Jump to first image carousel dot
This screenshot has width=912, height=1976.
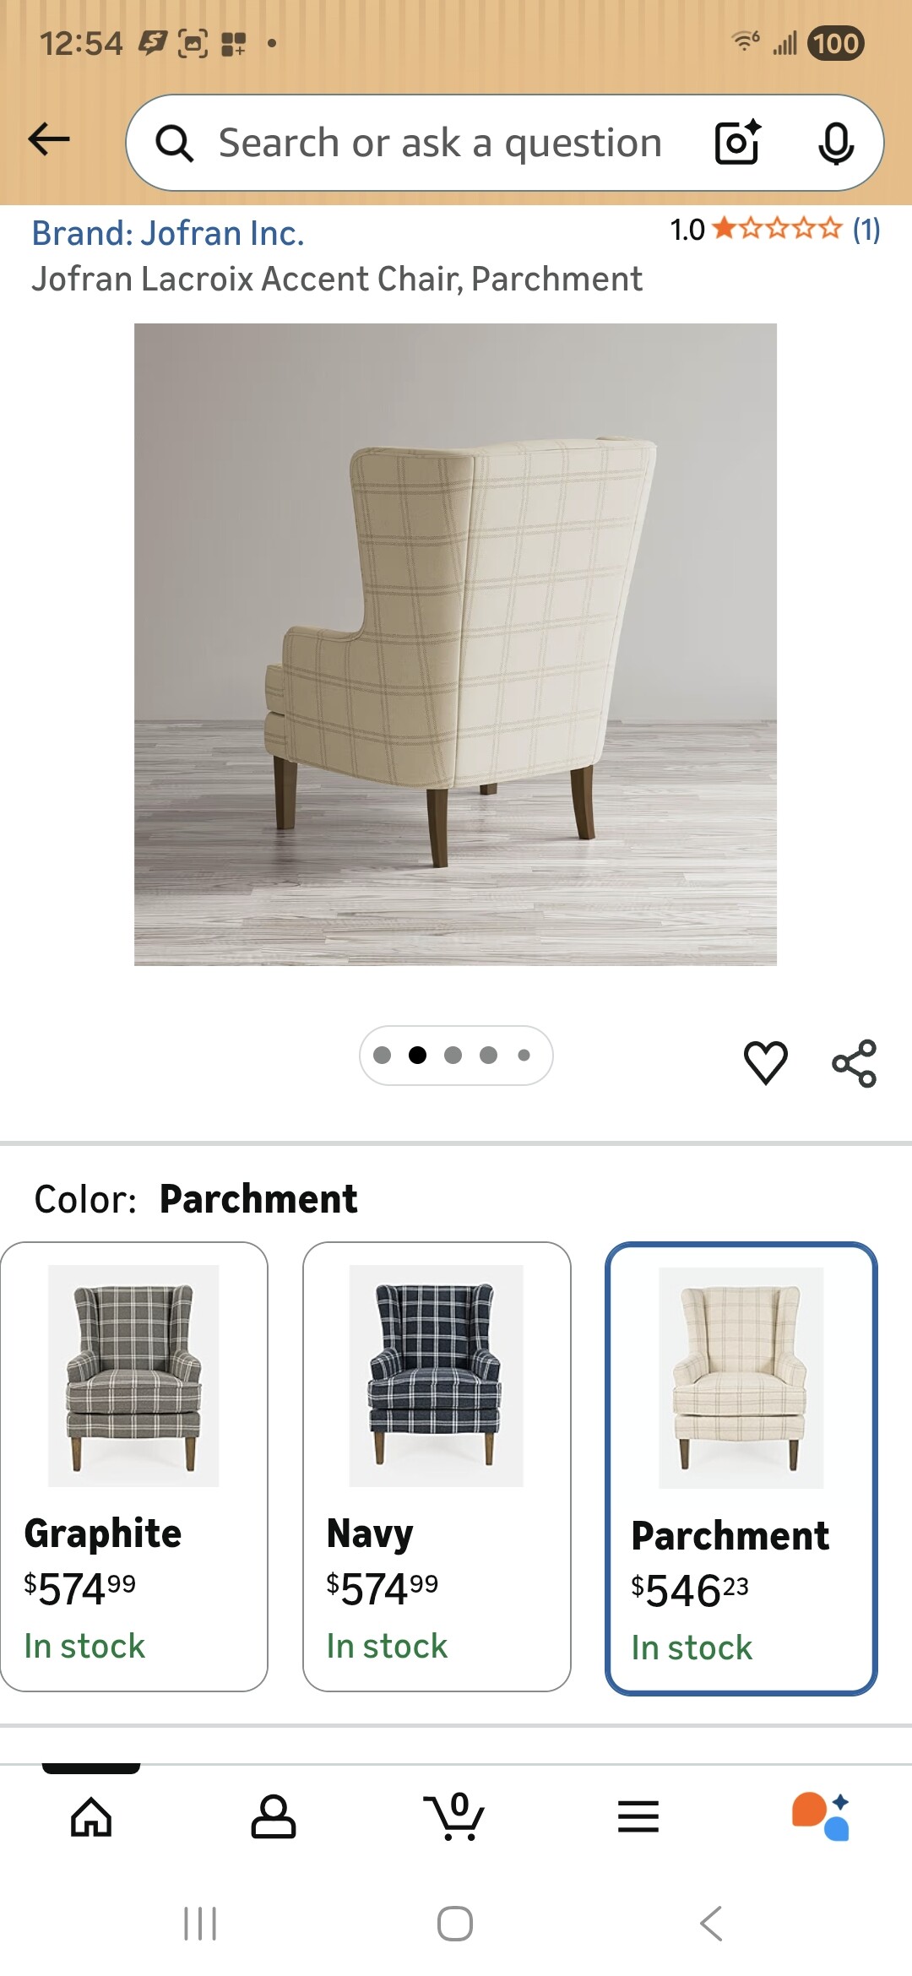(x=382, y=1055)
